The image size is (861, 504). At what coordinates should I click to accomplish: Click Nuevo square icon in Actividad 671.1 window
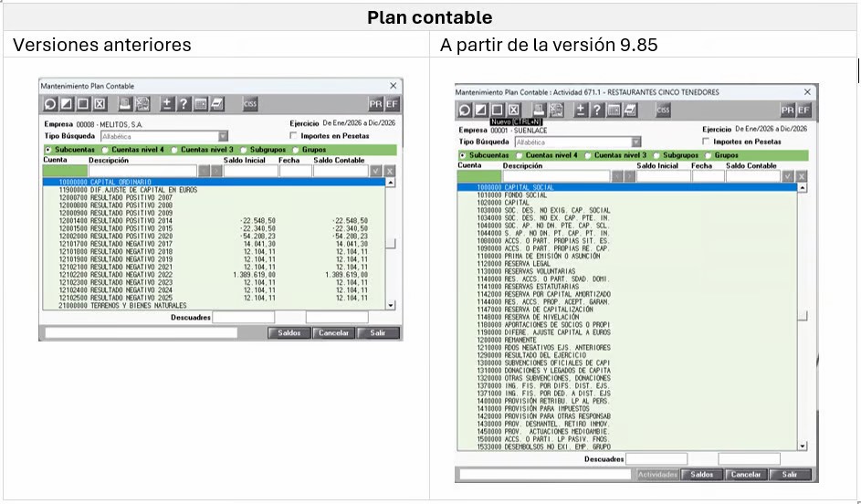[497, 110]
